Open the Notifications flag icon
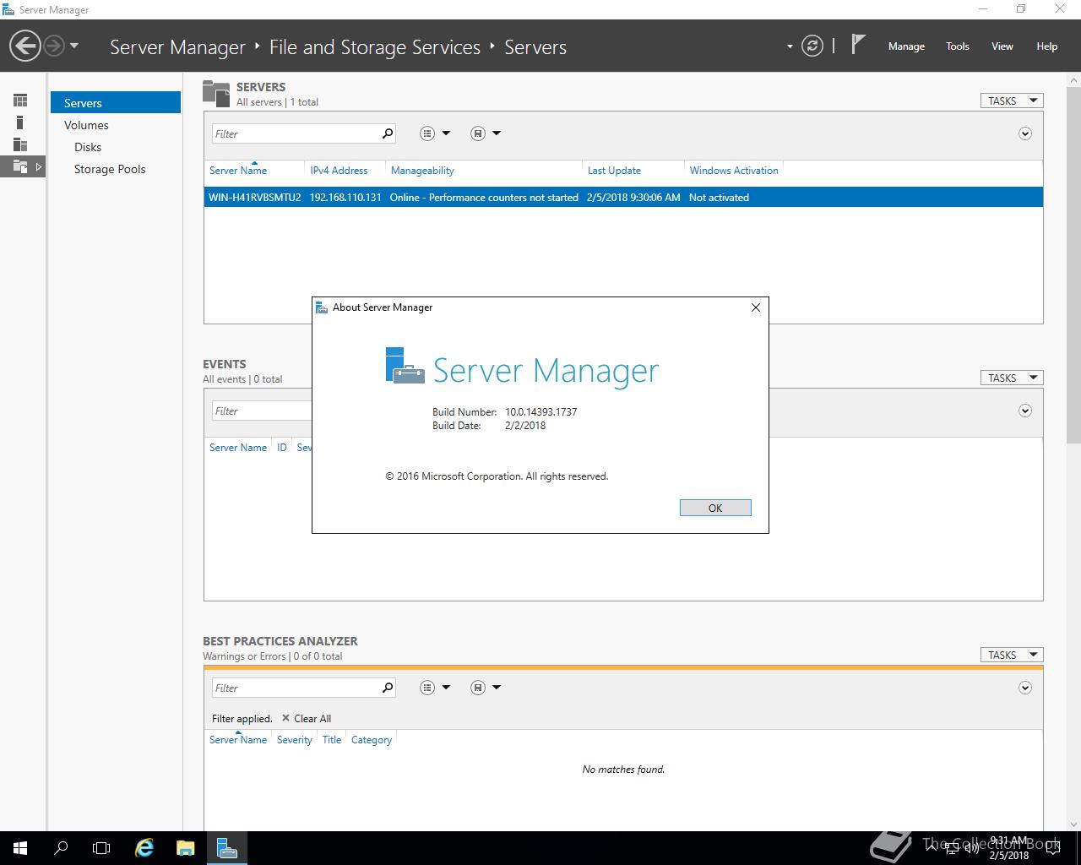This screenshot has width=1081, height=865. pyautogui.click(x=858, y=44)
